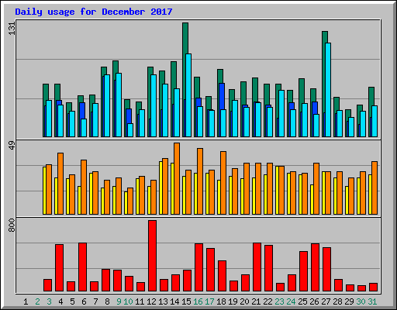397x310 pixels.
Task: Click the orange bar for day 18
Action: coord(223,183)
